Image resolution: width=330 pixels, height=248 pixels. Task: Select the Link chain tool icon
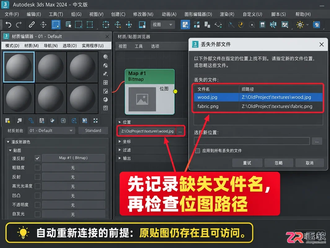[x=32, y=25]
